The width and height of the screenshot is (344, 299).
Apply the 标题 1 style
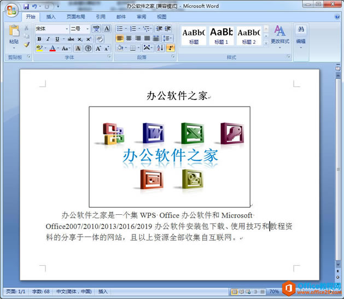pyautogui.click(x=221, y=36)
